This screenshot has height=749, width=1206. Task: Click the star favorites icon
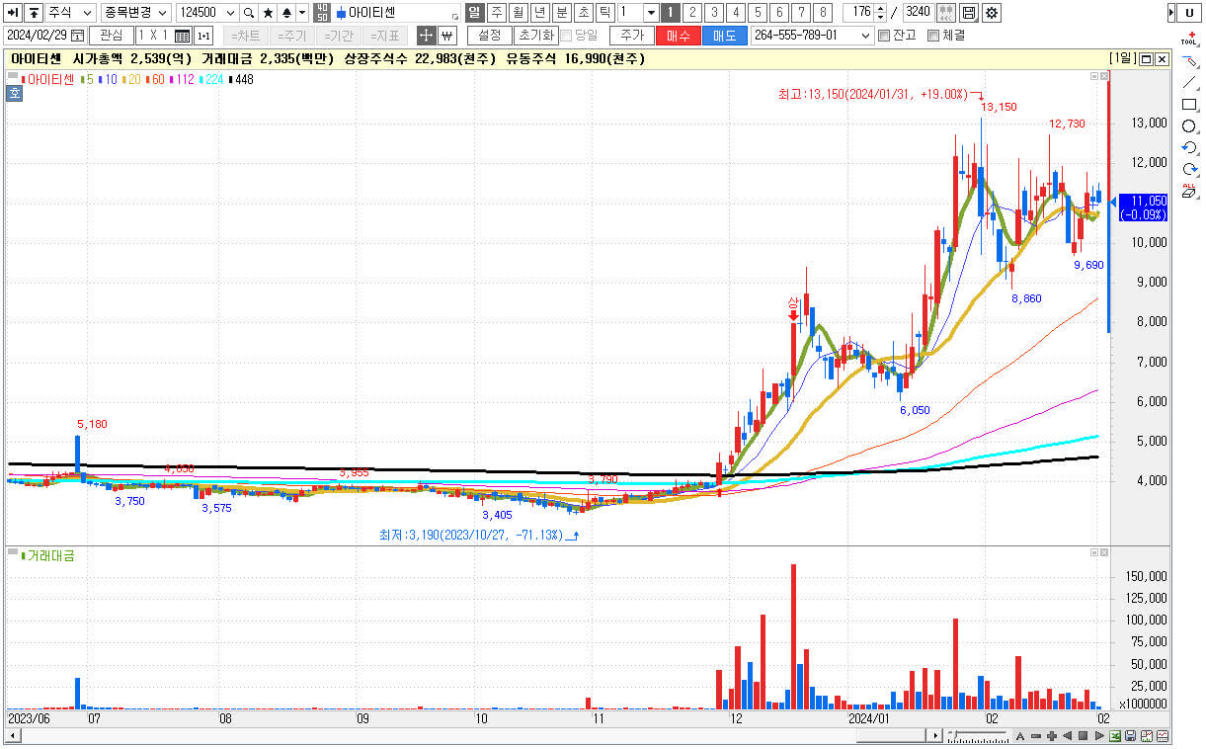(268, 13)
